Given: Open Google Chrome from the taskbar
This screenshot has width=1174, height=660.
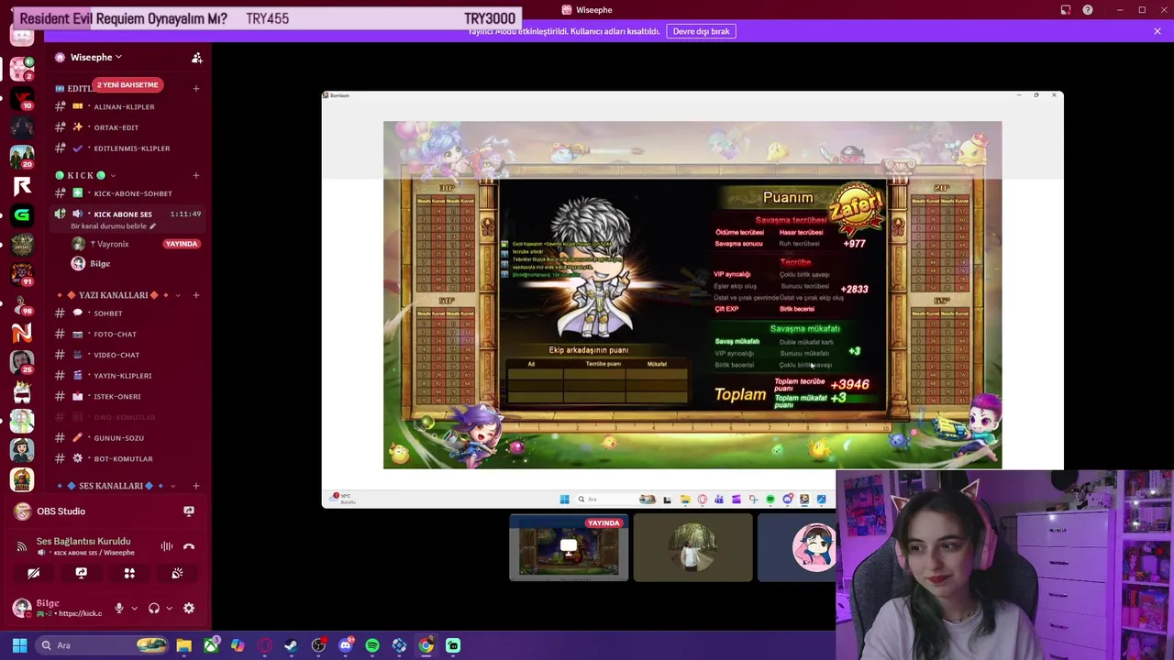Looking at the screenshot, I should pyautogui.click(x=426, y=645).
